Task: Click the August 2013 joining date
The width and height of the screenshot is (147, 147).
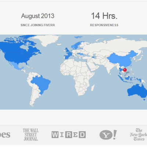Action: 38,16
